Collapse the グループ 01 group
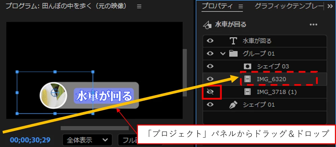336x147 pixels. 223,53
